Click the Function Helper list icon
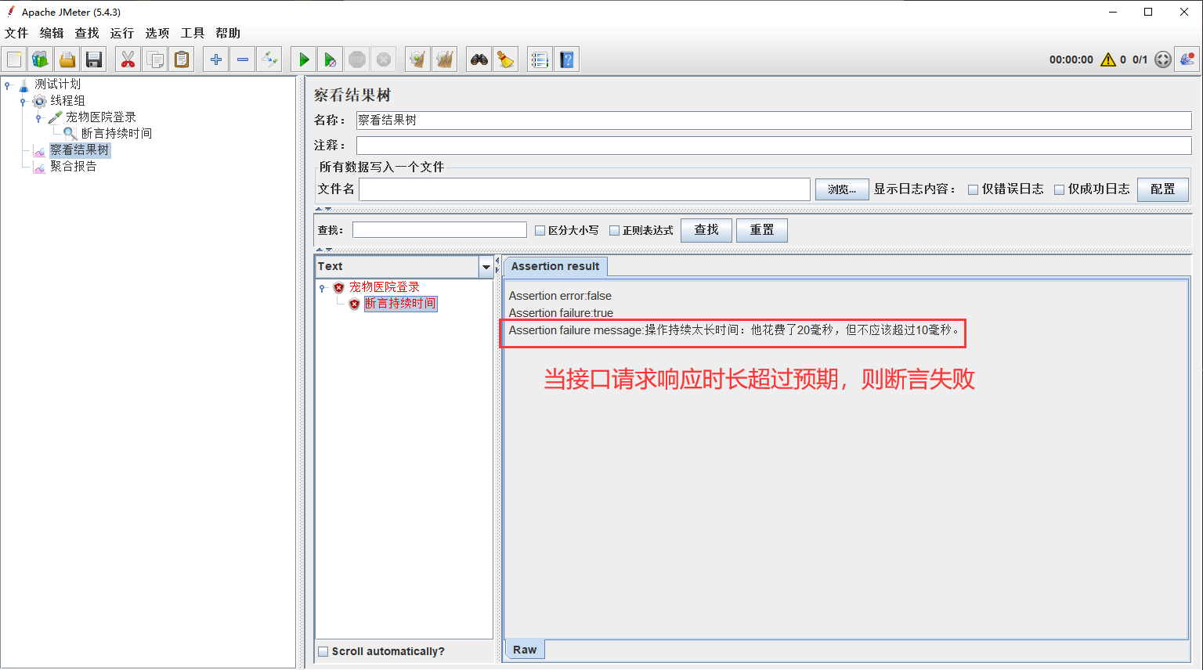Viewport: 1203px width, 670px height. (x=540, y=59)
